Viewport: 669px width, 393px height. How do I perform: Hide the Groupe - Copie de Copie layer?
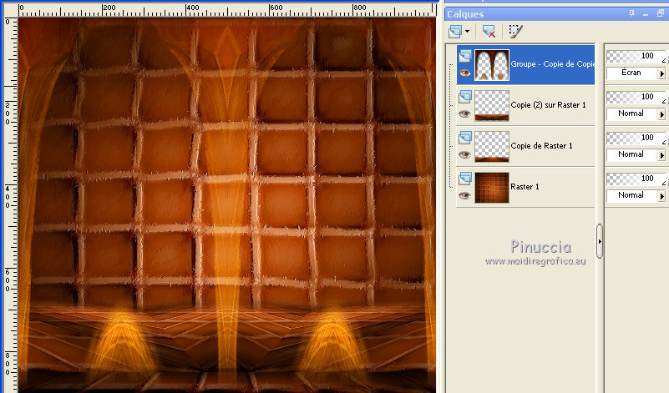coord(465,73)
